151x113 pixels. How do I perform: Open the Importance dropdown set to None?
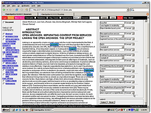click(77, 18)
